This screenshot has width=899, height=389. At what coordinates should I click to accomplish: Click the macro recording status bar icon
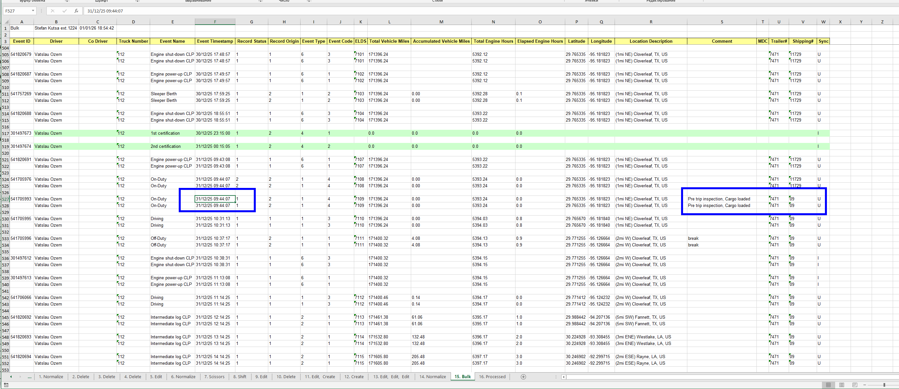(6, 385)
